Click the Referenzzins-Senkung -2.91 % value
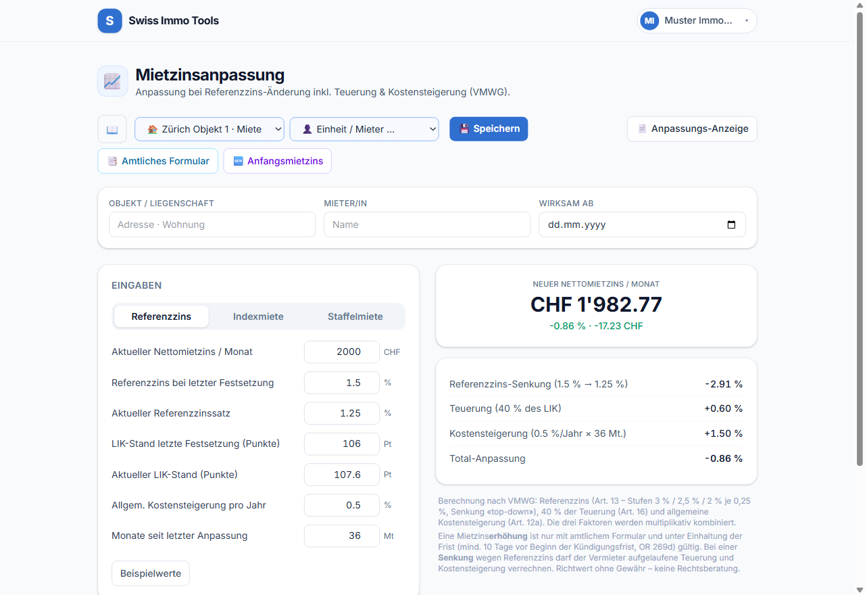865x595 pixels. tap(723, 384)
